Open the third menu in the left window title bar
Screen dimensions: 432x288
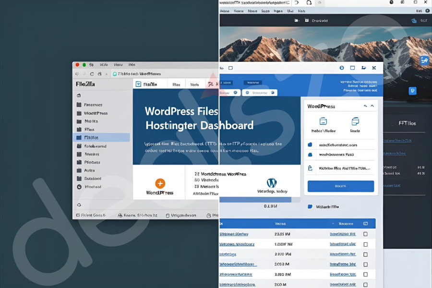click(118, 65)
